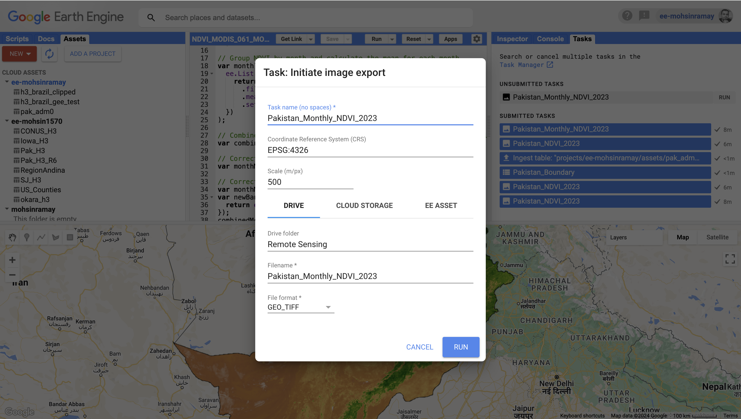Click the blue RUN button in dialog

[x=461, y=347]
